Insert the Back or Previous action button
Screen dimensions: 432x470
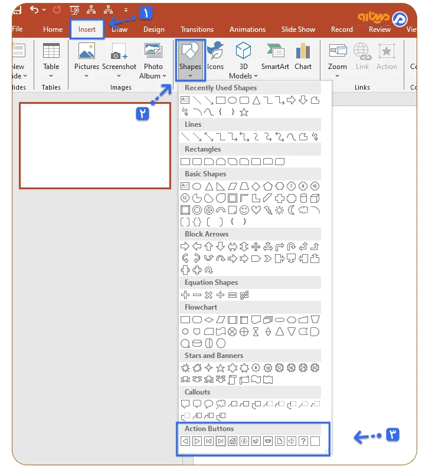click(x=185, y=441)
